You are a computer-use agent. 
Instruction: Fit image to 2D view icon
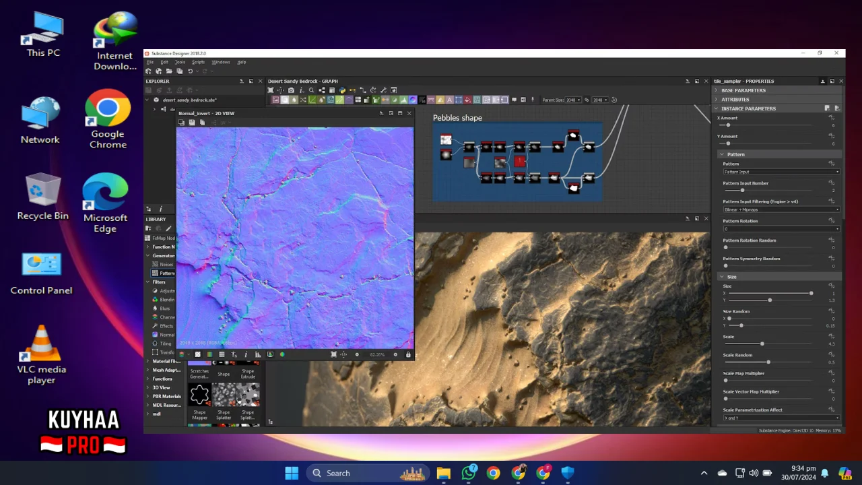(334, 354)
